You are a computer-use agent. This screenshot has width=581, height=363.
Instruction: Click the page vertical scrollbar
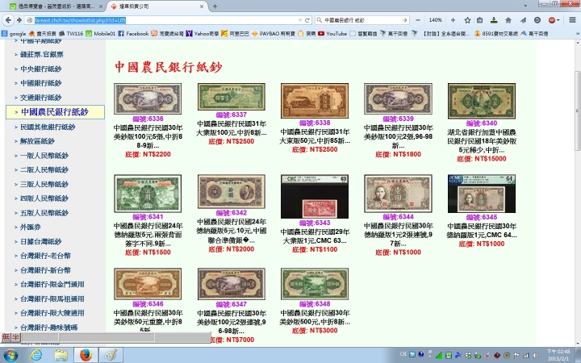[x=577, y=111]
